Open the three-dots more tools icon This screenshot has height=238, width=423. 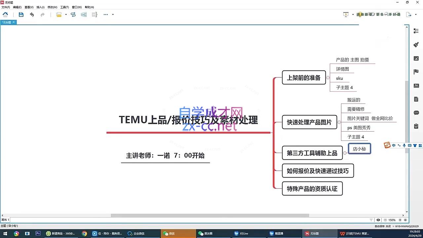106,15
